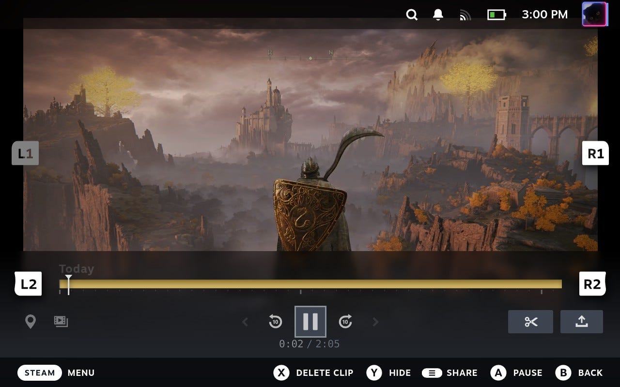Click the L2 trigger hint
The height and width of the screenshot is (387, 620).
point(28,284)
